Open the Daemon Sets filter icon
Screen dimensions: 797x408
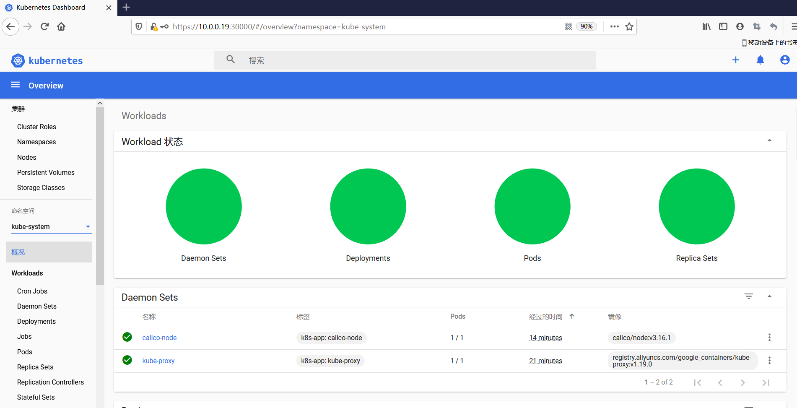click(x=749, y=296)
